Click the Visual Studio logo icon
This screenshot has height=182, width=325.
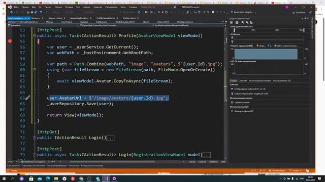click(10, 7)
